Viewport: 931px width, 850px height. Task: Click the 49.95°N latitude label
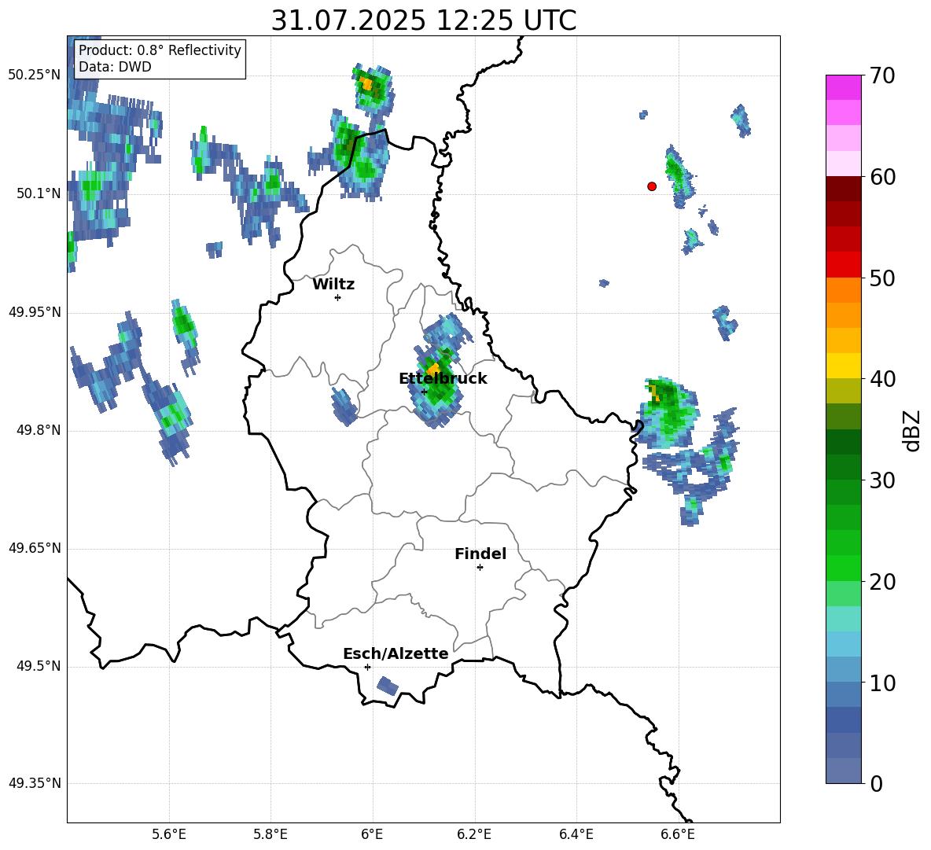pyautogui.click(x=35, y=312)
